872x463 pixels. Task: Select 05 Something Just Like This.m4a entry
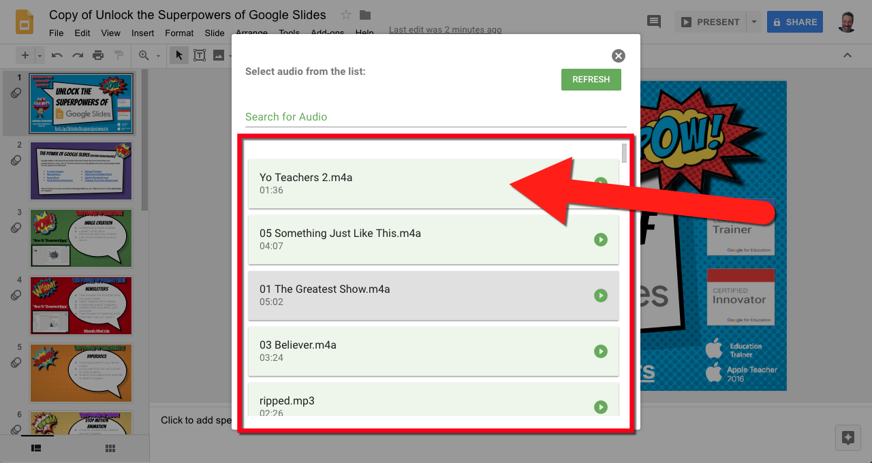click(x=433, y=240)
